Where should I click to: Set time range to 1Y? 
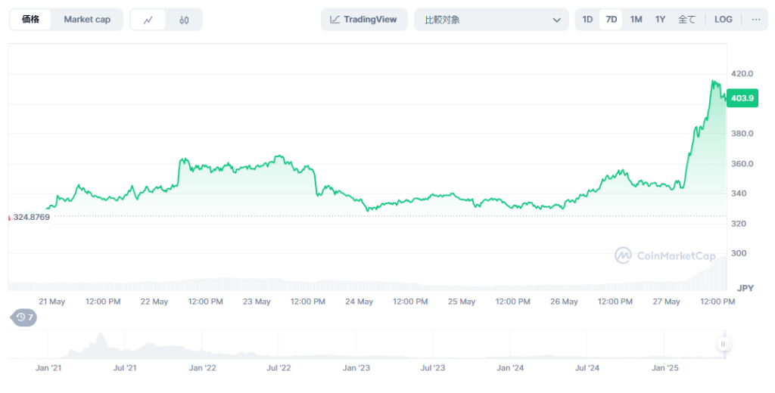coord(661,20)
